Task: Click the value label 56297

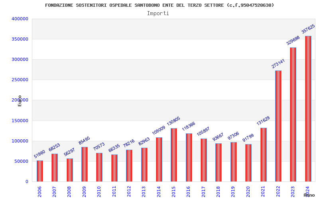Action: (69, 152)
